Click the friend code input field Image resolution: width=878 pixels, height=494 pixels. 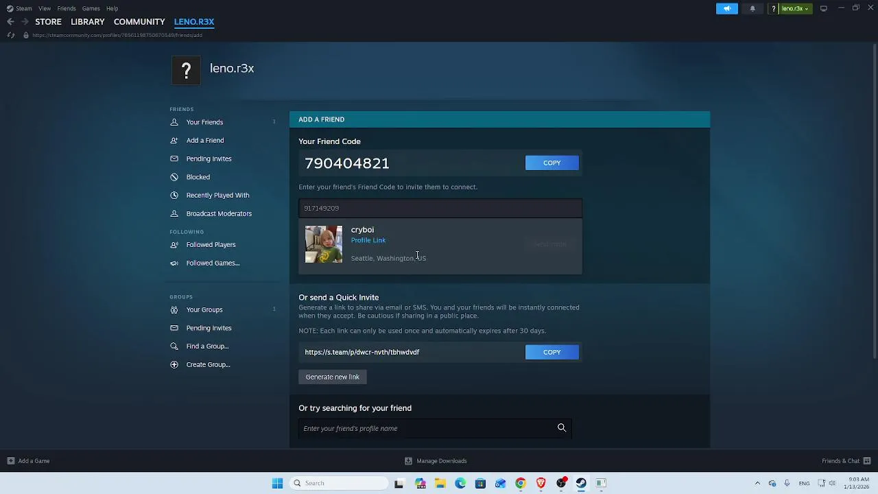tap(440, 208)
